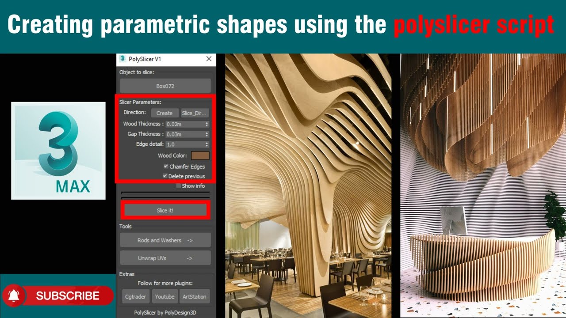Open the Wood Color swatch picker
The image size is (566, 318).
coord(200,155)
